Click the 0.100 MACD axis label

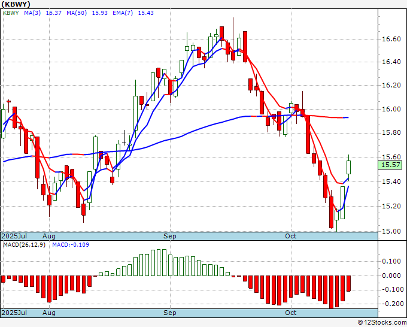point(391,261)
